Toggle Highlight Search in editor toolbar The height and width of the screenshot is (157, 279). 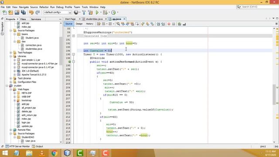point(132,24)
